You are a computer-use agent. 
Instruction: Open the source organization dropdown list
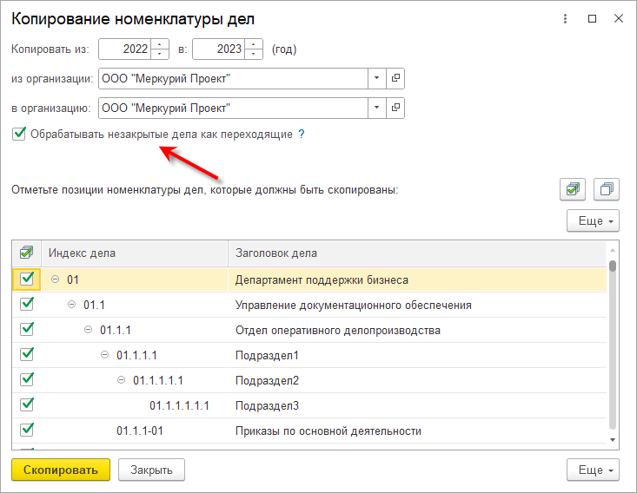(x=377, y=78)
